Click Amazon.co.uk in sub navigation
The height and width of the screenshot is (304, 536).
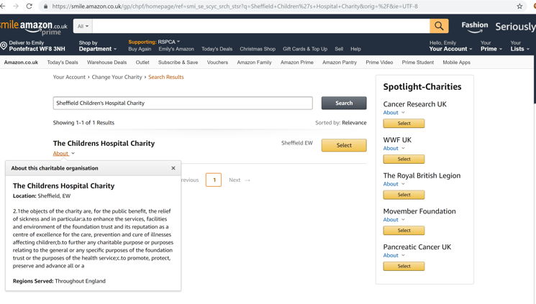coord(21,63)
